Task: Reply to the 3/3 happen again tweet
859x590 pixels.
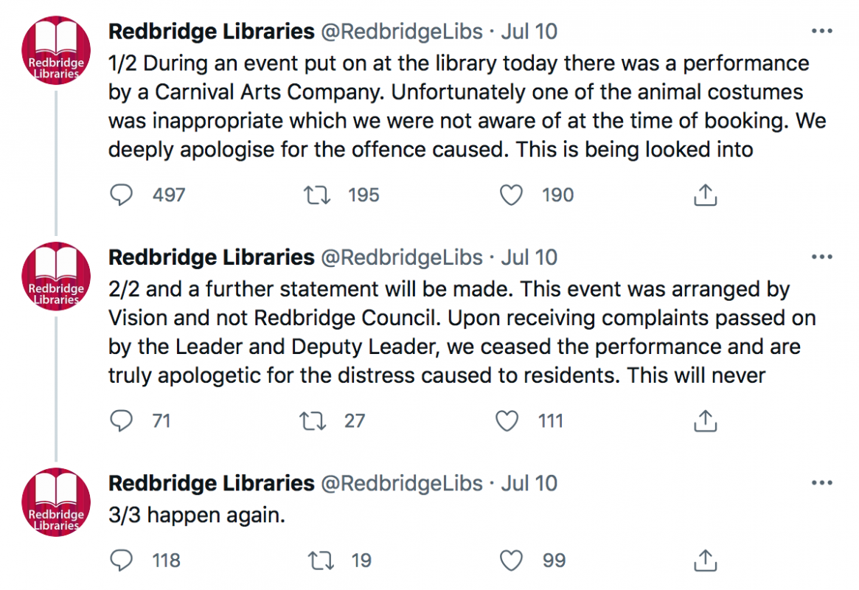Action: pos(121,560)
